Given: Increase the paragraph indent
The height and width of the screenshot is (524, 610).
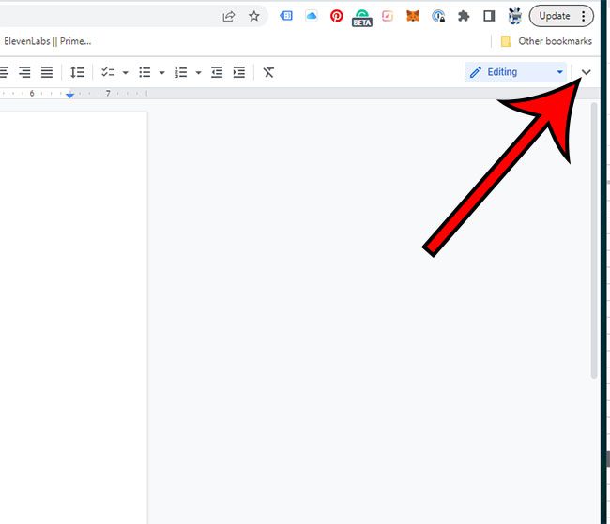Looking at the screenshot, I should [239, 72].
